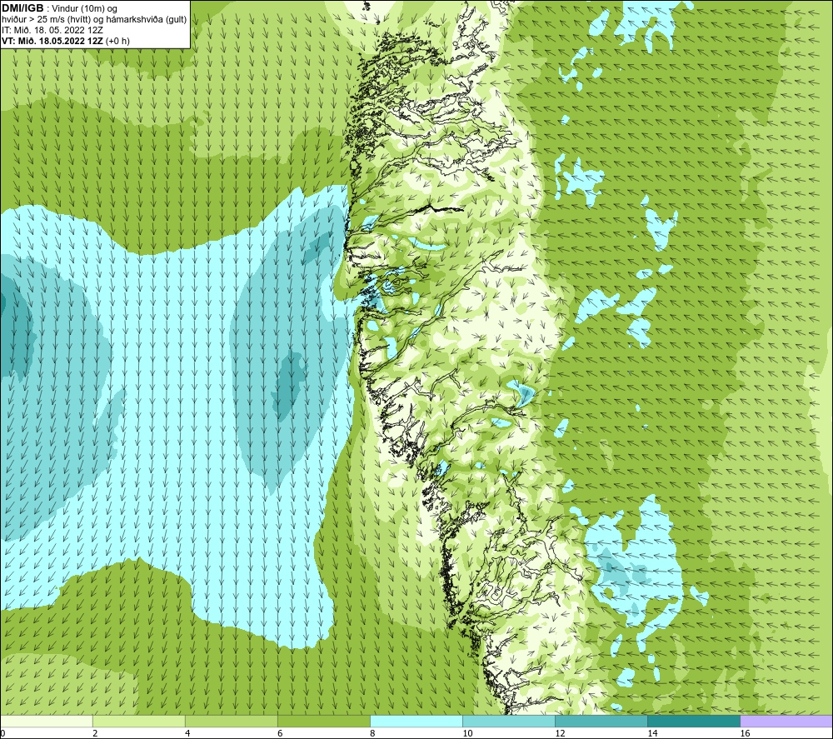Click the 12–14 m/s darker teal swatch
The height and width of the screenshot is (739, 833).
point(601,721)
